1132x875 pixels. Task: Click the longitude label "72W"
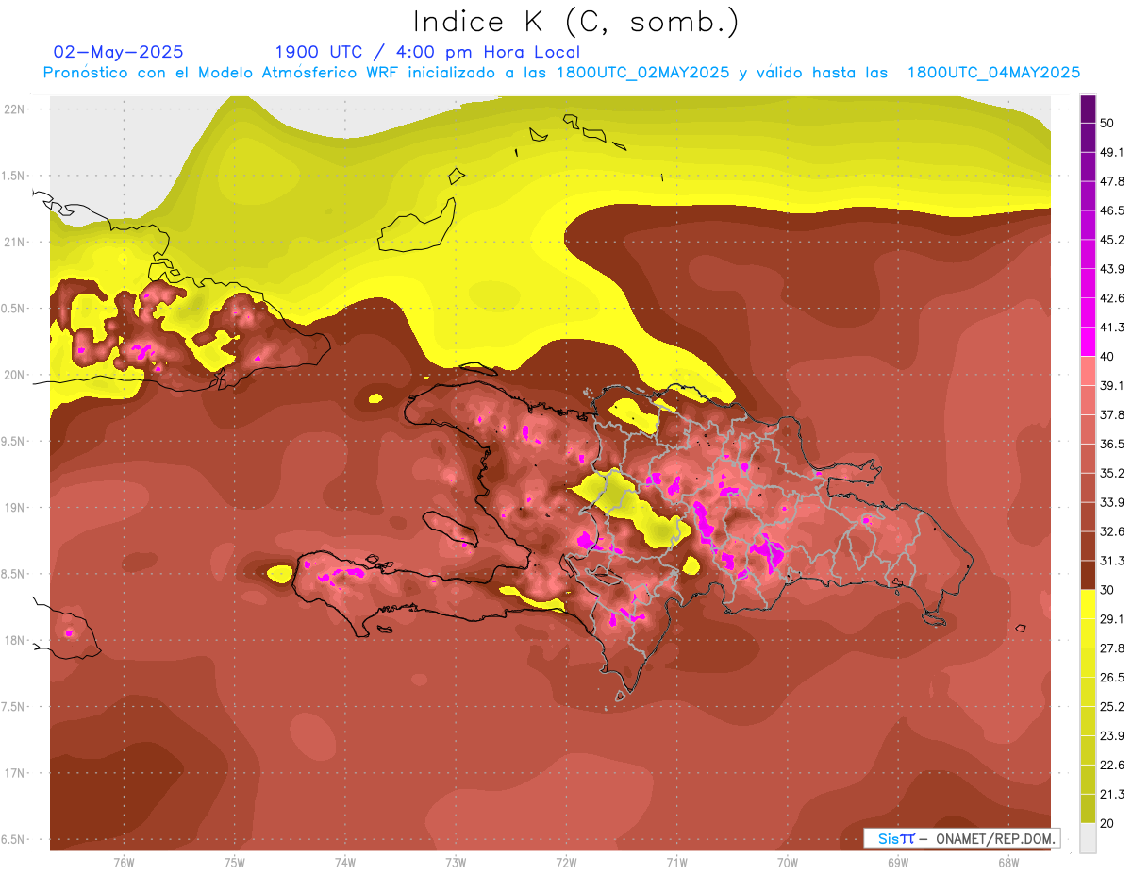pos(567,862)
